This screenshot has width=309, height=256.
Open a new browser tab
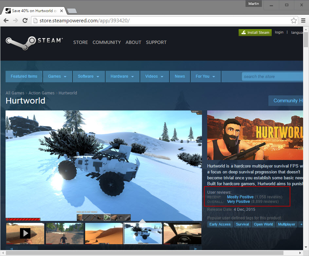click(x=72, y=11)
